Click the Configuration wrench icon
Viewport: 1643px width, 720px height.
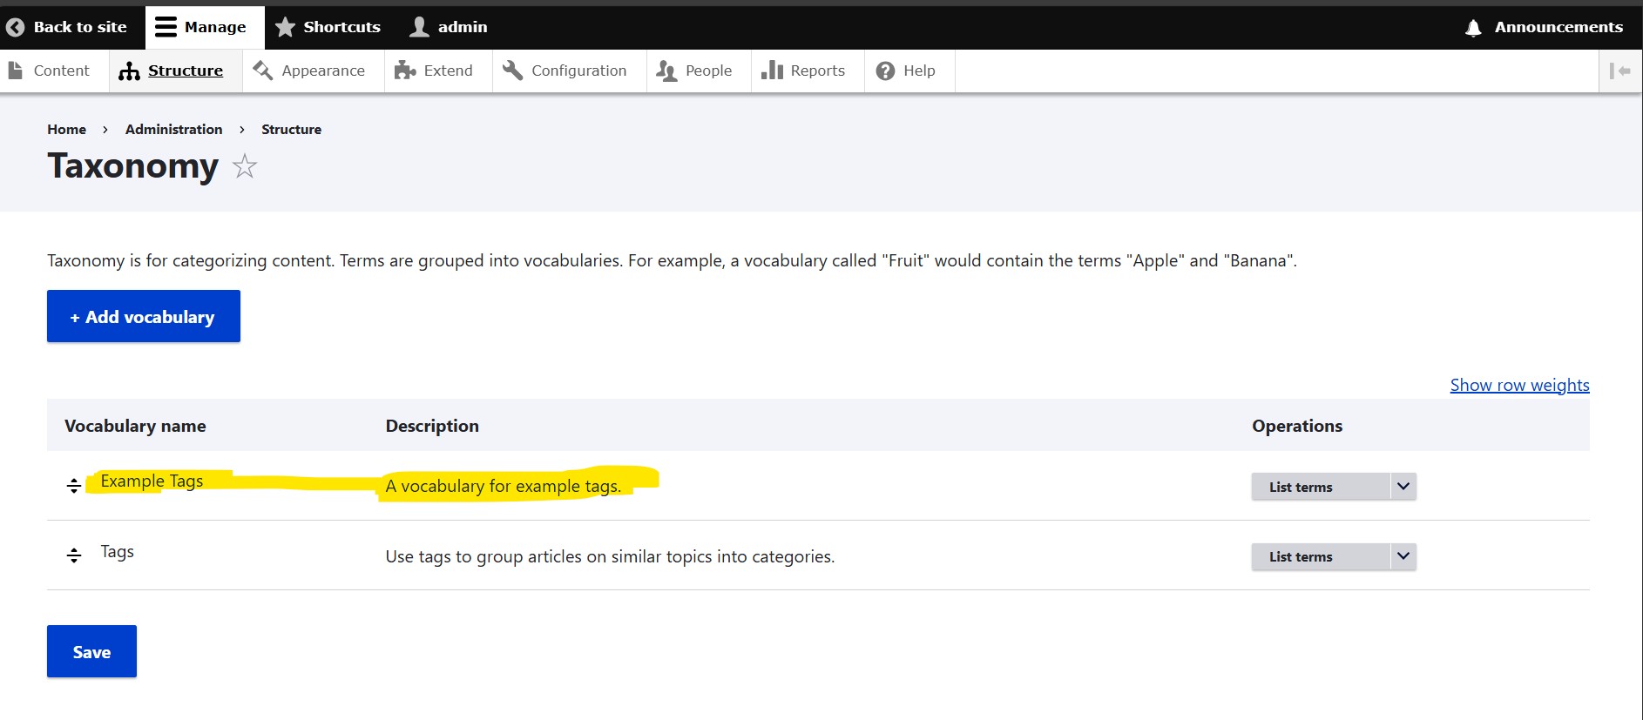512,71
